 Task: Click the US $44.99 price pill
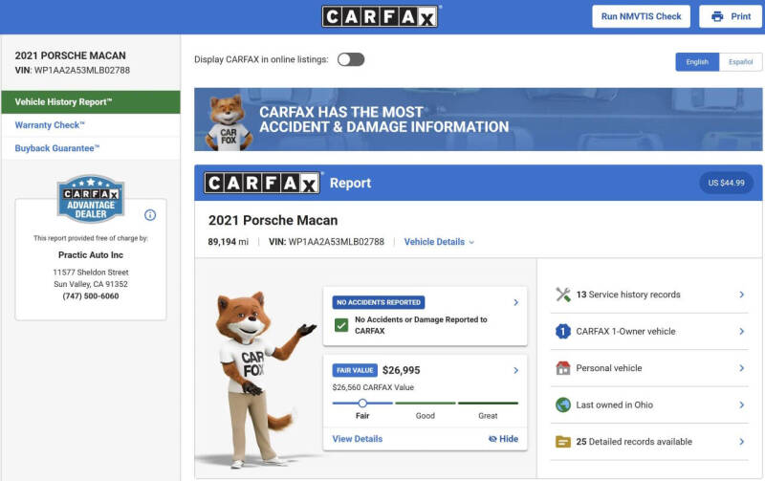(726, 183)
